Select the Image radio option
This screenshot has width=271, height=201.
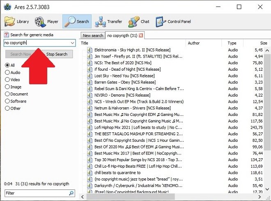pos(7,87)
